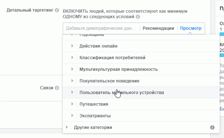Select Мультикультурная принадлежность category
224x138 pixels.
point(141,69)
